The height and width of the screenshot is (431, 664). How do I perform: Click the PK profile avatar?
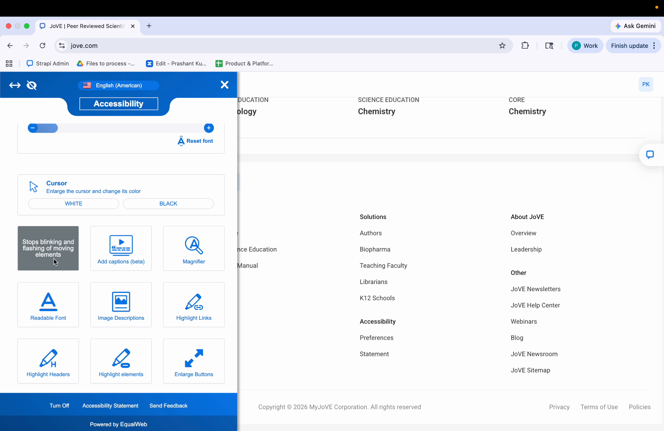pos(646,84)
